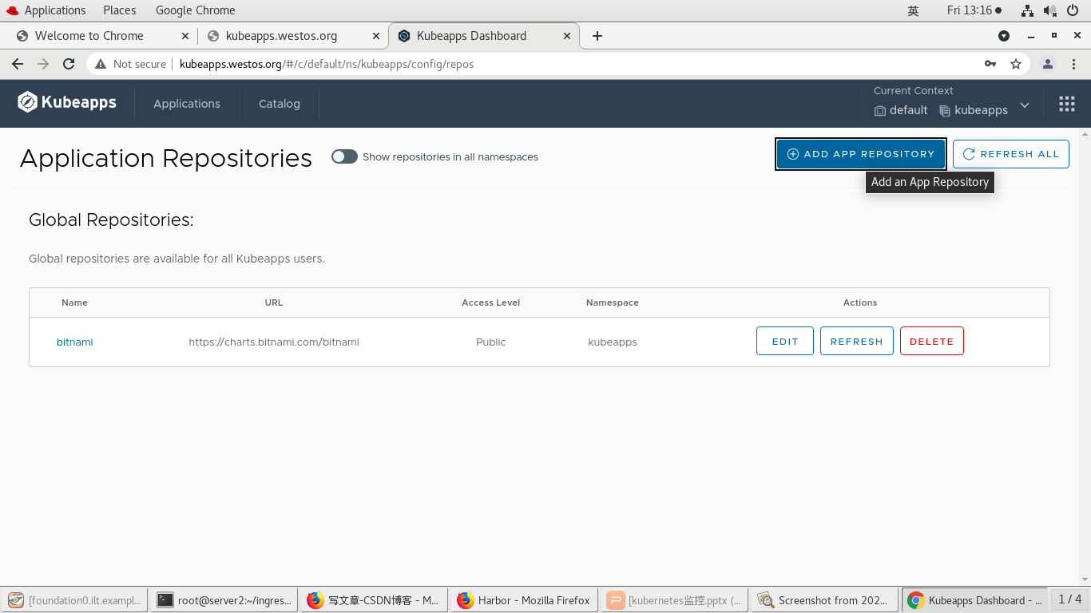
Task: Switch to the root@server2 terminal window
Action: point(224,600)
